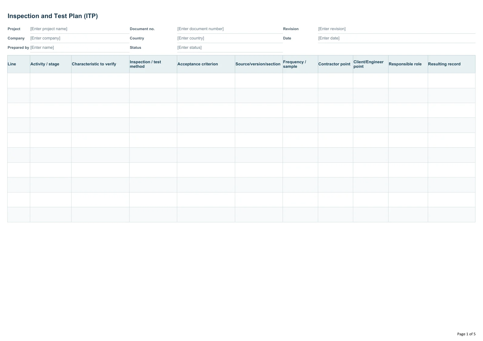The width and height of the screenshot is (483, 341).
Task: Click the 'Source/version/section' column header
Action: pyautogui.click(x=259, y=64)
